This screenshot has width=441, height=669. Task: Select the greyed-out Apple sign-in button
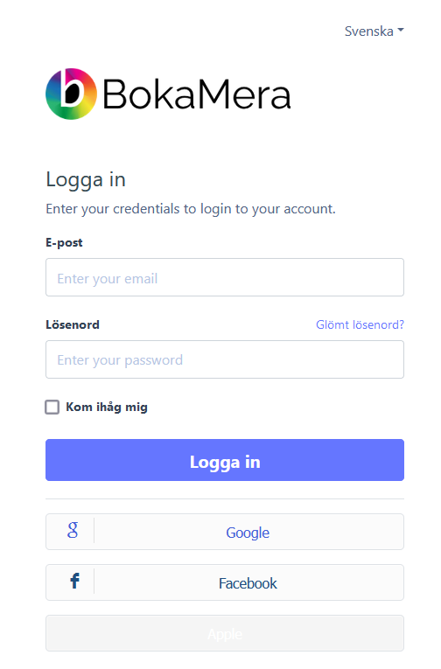click(x=225, y=633)
